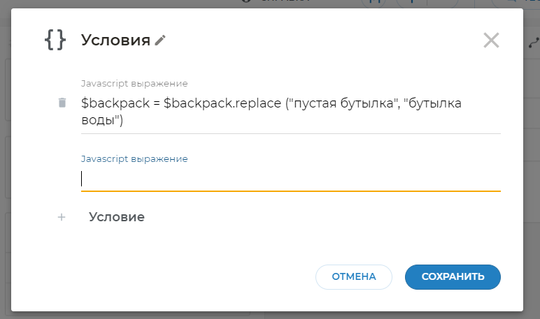This screenshot has height=319, width=540.
Task: Click the curly braces conditions icon
Action: tap(55, 40)
